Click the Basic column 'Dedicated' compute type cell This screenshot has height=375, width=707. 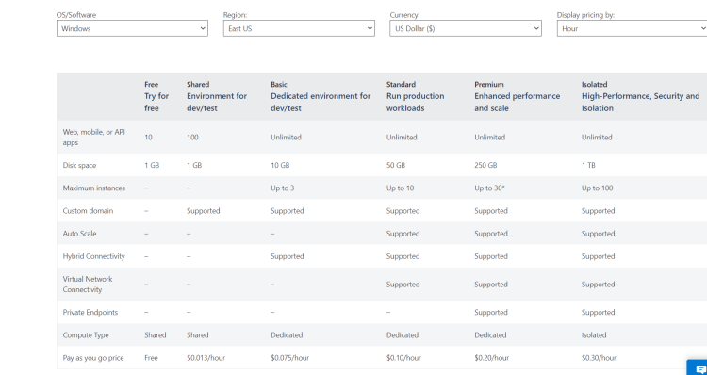point(287,334)
